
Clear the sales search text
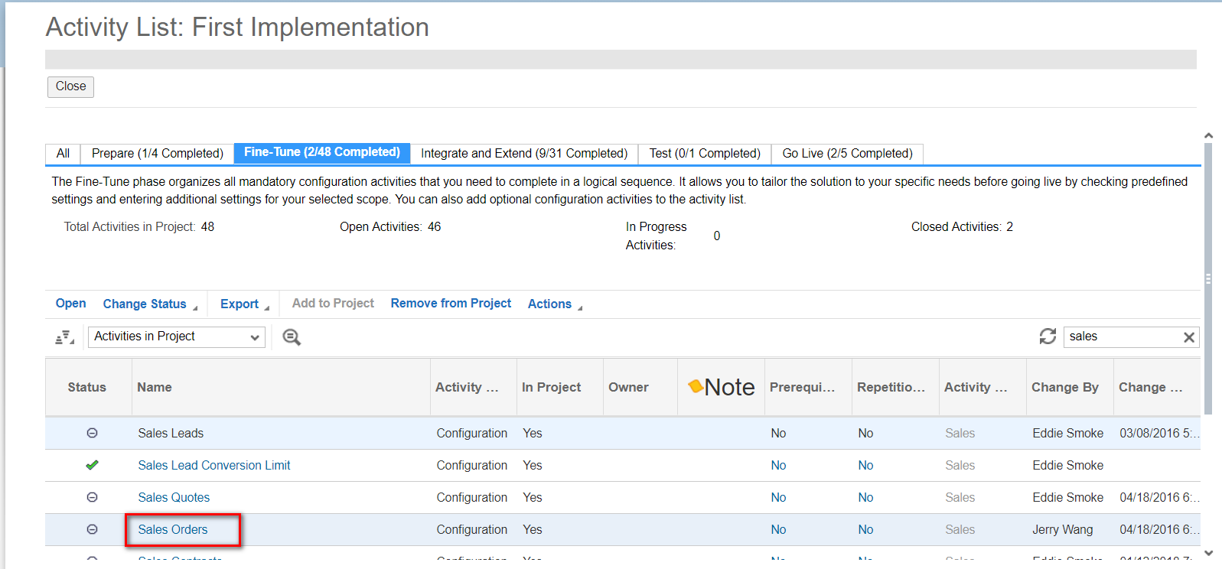pyautogui.click(x=1188, y=337)
